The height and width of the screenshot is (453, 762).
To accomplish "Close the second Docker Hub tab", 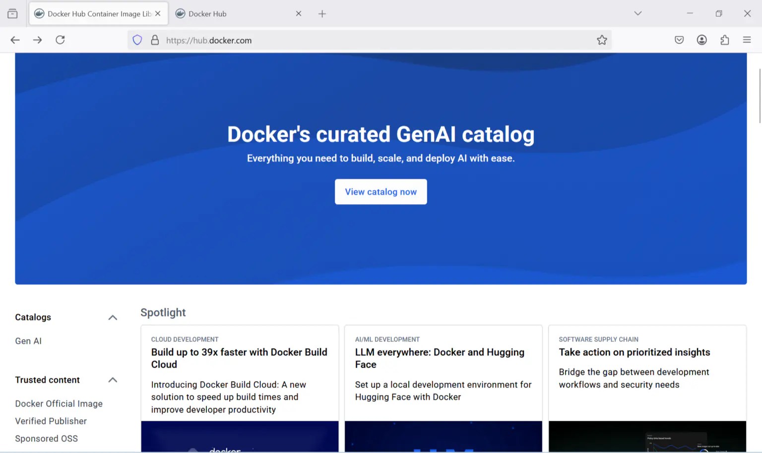I will (299, 14).
